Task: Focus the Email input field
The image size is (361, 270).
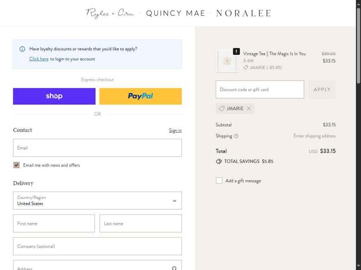Action: coord(97,148)
